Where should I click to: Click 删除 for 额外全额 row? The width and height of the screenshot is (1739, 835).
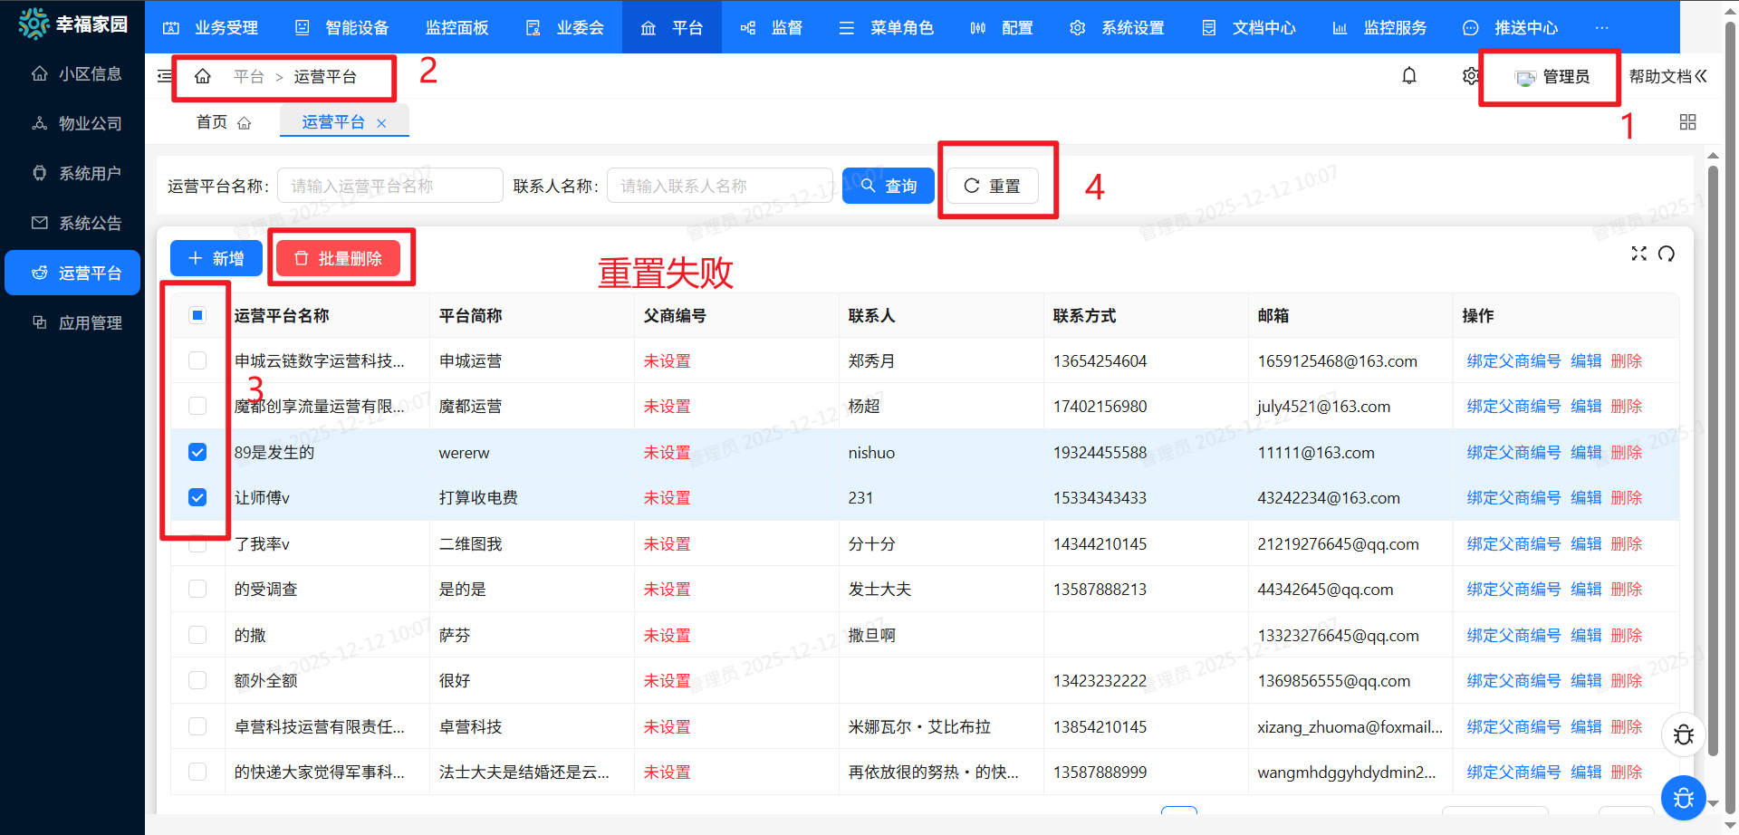pos(1627,680)
